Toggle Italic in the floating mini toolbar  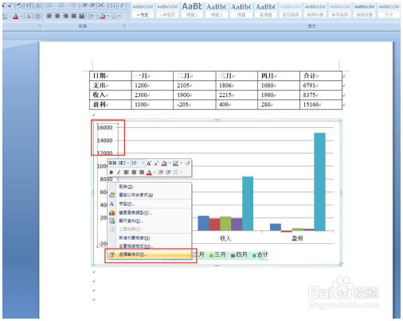tap(119, 172)
